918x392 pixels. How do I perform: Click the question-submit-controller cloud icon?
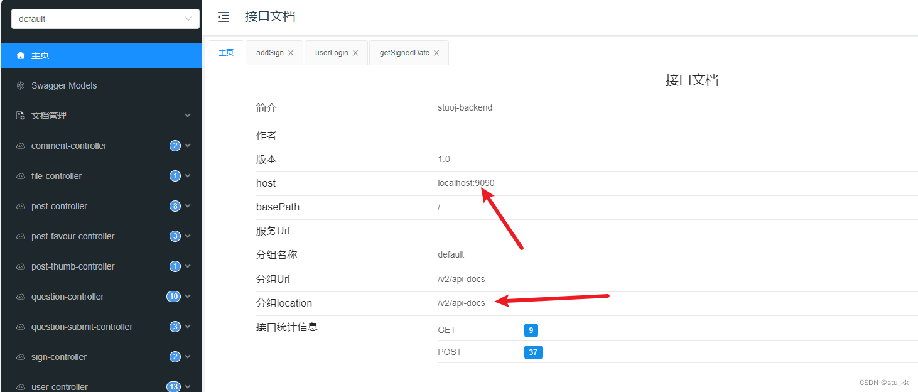point(22,326)
